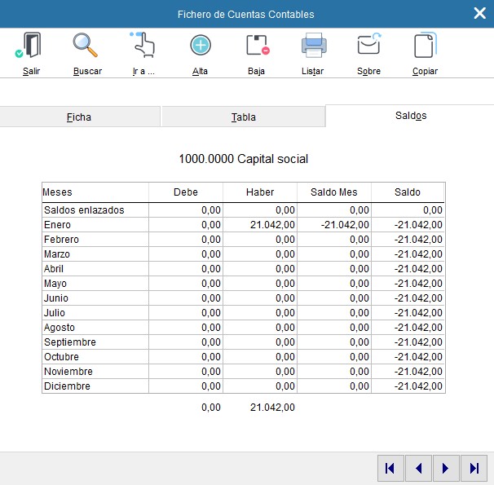Click the Sobre envelope icon
494x485 pixels.
click(x=369, y=46)
